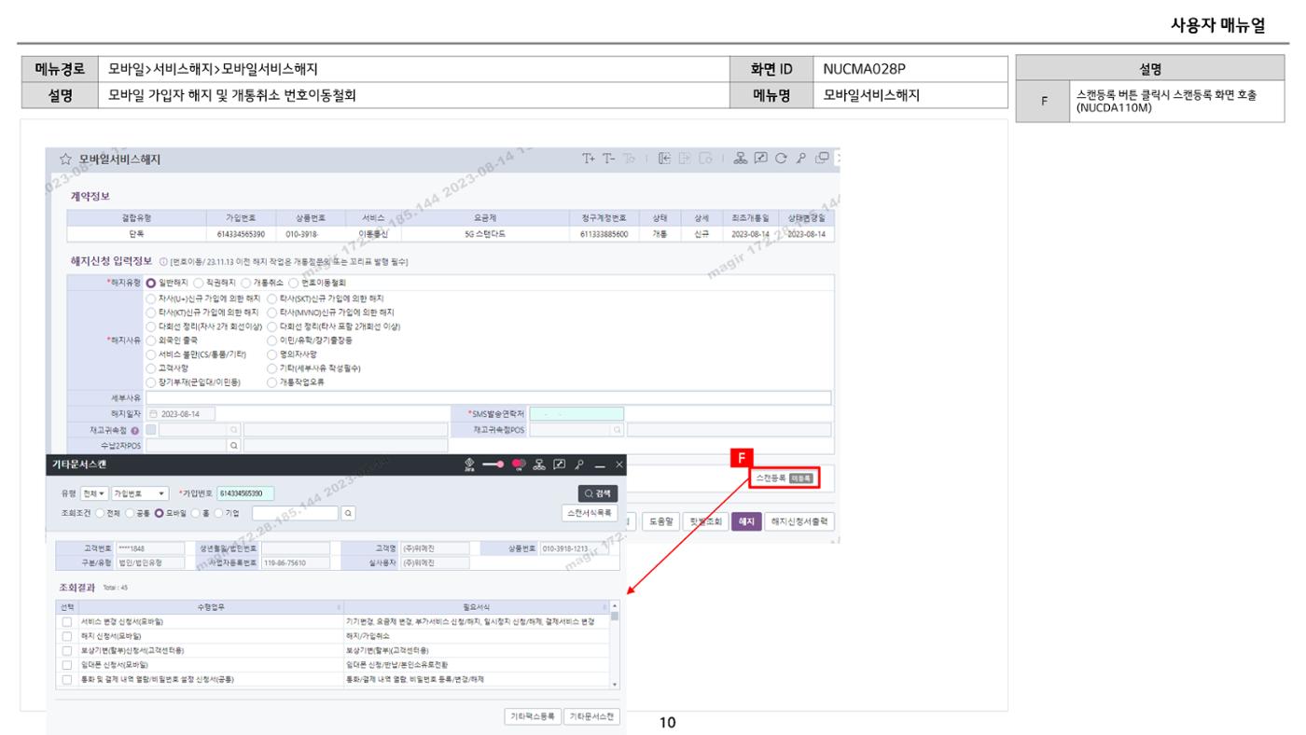This screenshot has height=735, width=1306.
Task: Click the 가입번호 614334565390 cell in 계약정보
Action: pyautogui.click(x=242, y=234)
